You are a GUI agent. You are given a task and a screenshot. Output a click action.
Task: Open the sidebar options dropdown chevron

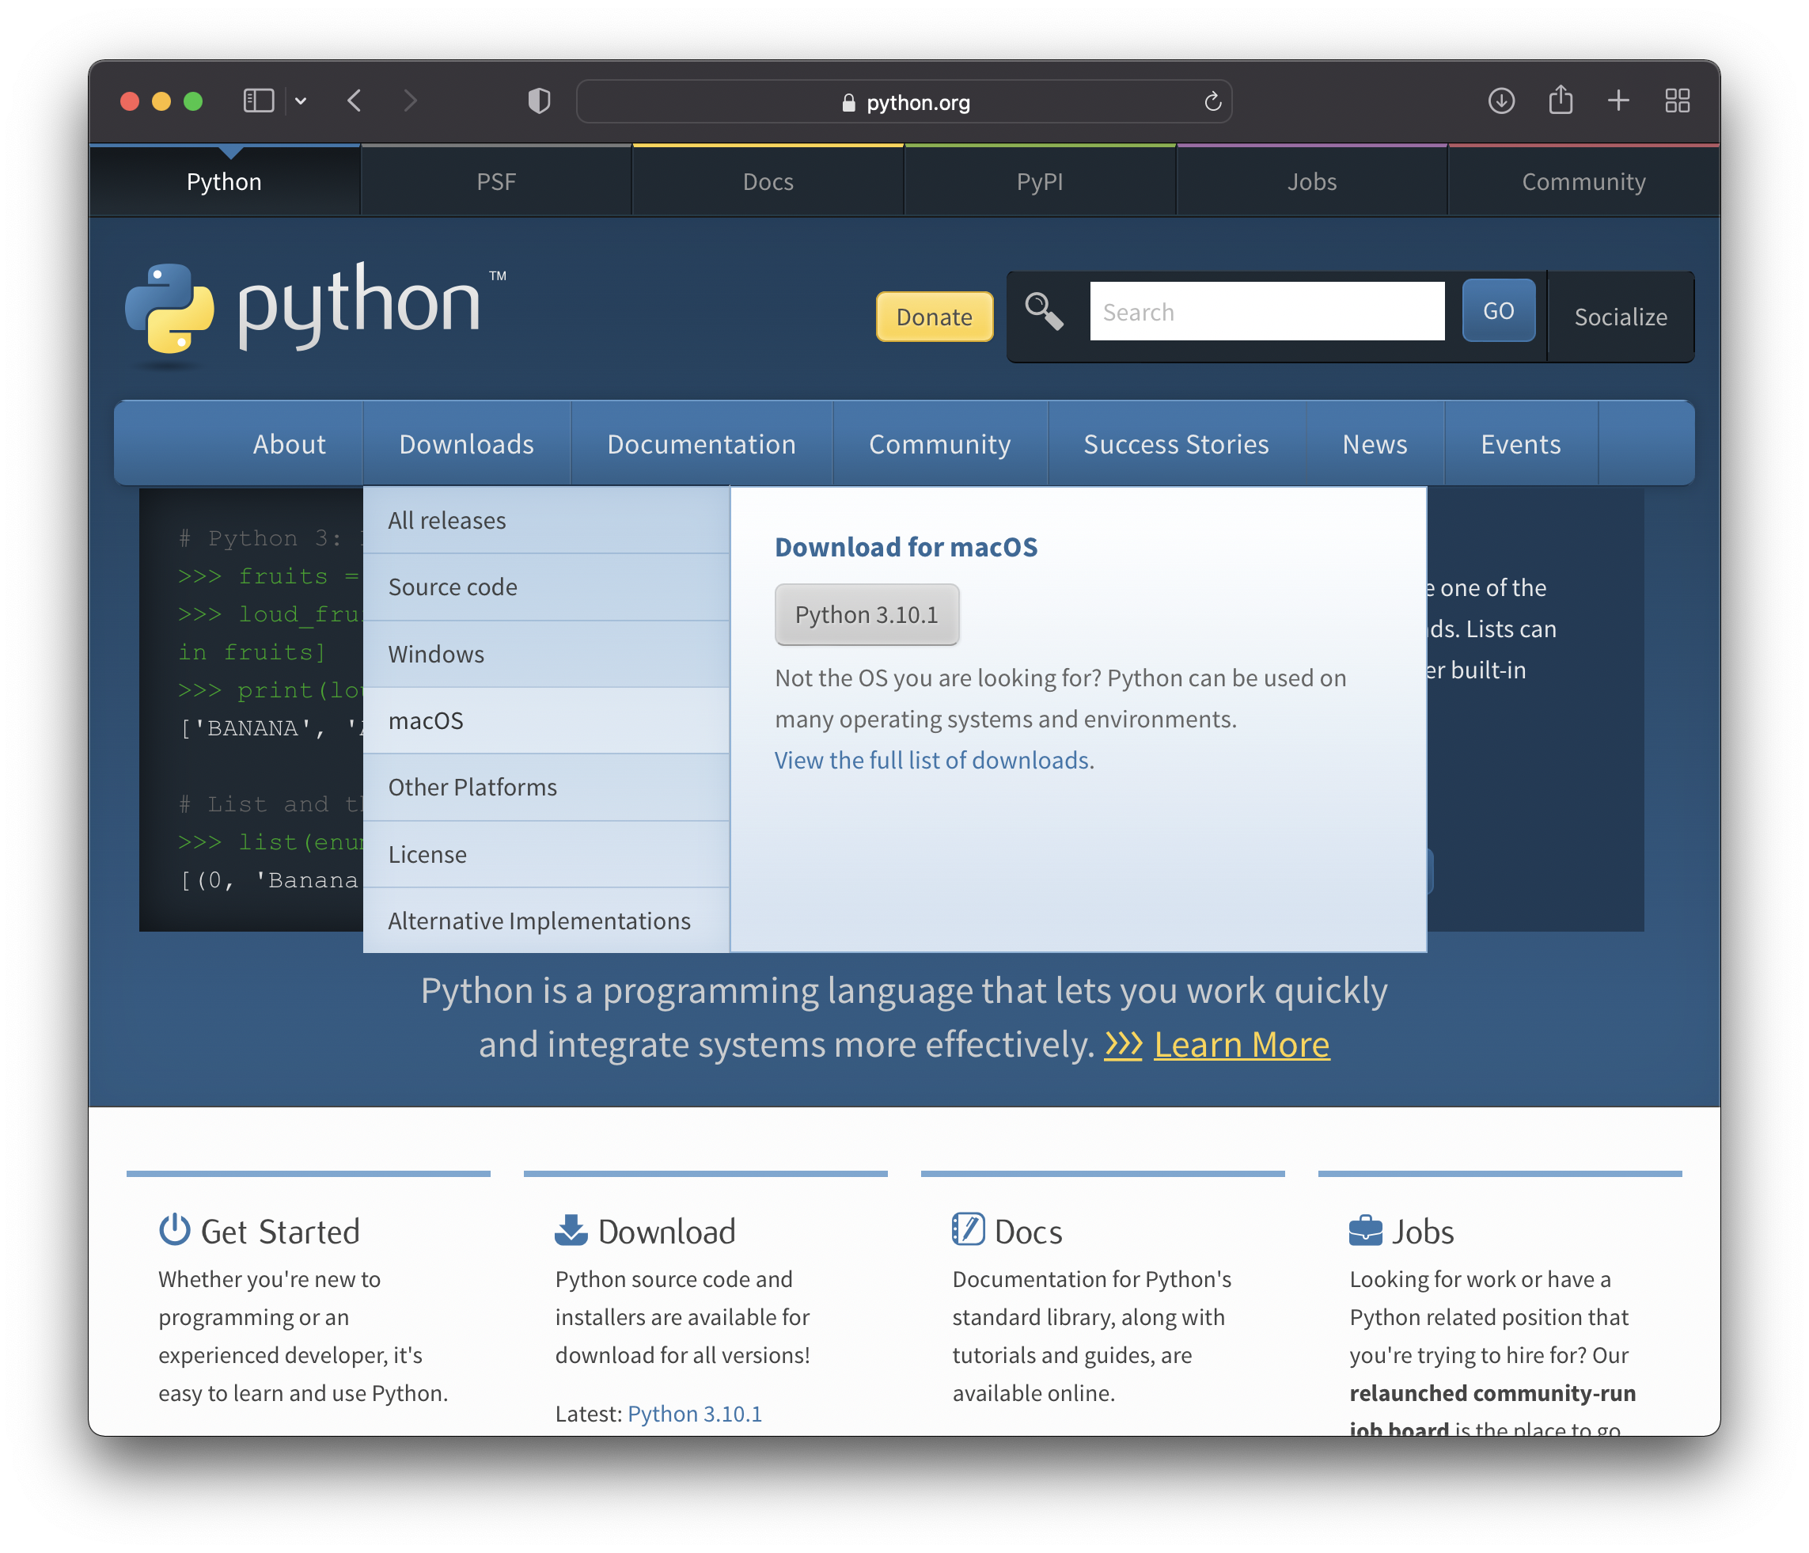[x=301, y=101]
